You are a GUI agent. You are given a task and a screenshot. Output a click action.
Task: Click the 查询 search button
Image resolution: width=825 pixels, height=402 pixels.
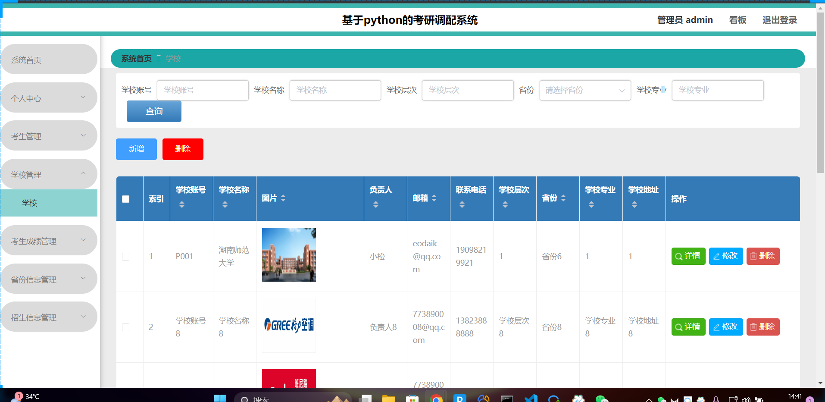coord(154,111)
